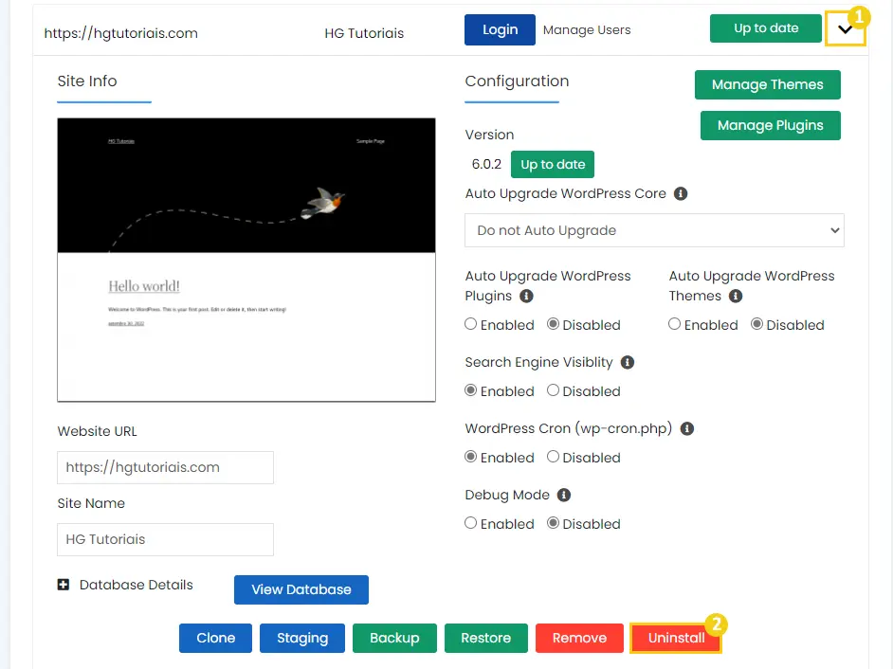Select Disabled for plugins auto upgrade

(553, 324)
